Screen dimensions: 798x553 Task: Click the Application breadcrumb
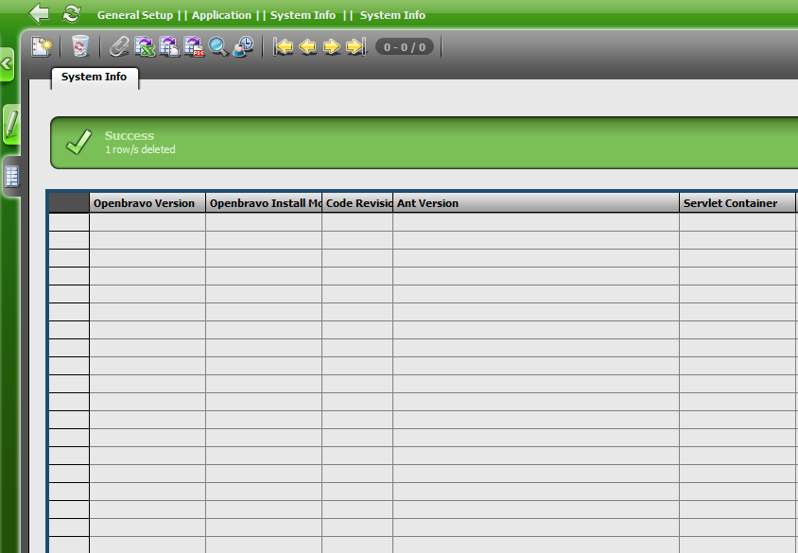[x=221, y=15]
